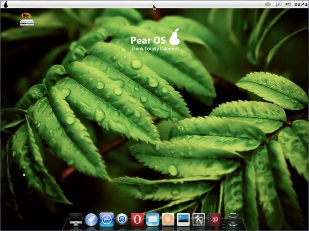This screenshot has height=231, width=309.
Task: Open the speaker volume control
Action: click(x=288, y=4)
